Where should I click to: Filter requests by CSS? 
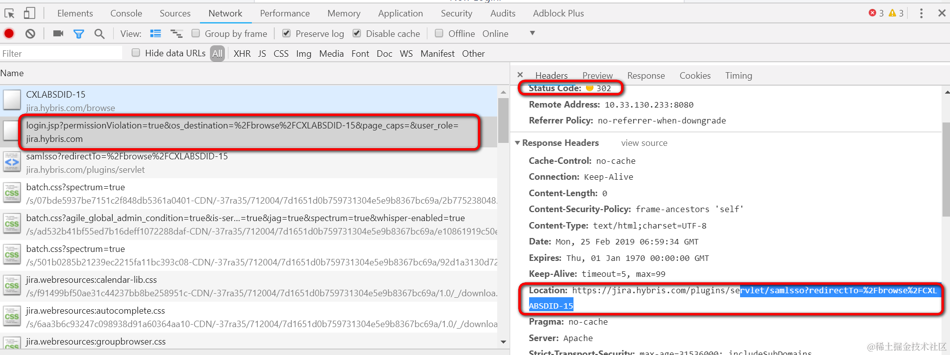pos(281,53)
